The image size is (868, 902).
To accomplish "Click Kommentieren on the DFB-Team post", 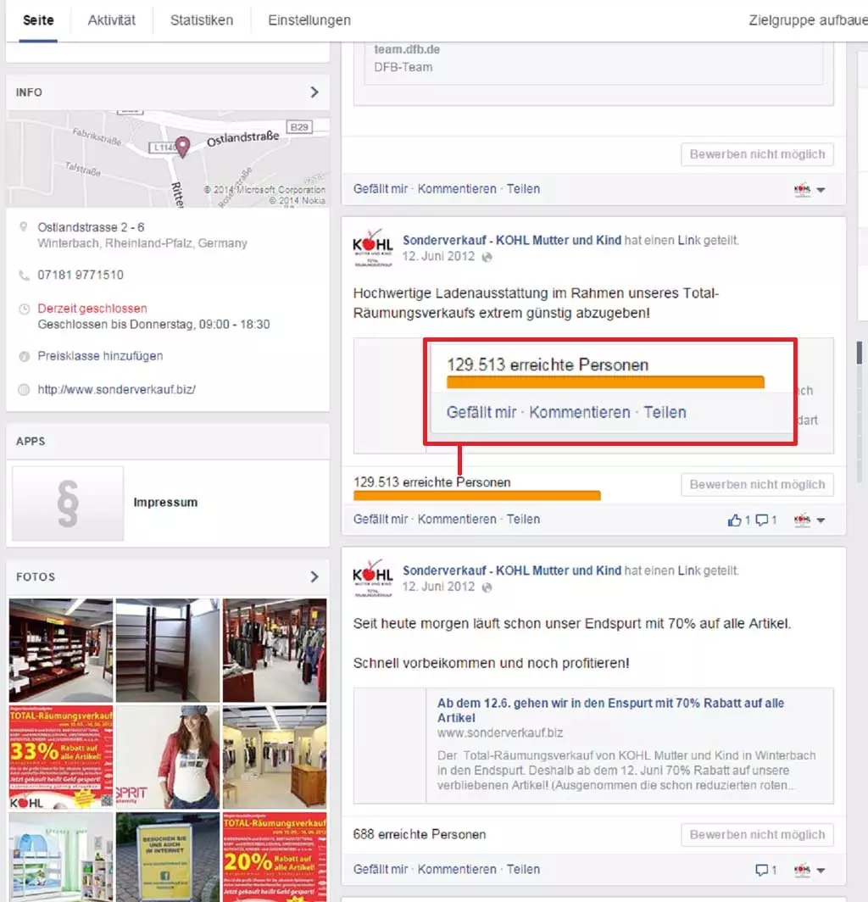I will pyautogui.click(x=457, y=189).
